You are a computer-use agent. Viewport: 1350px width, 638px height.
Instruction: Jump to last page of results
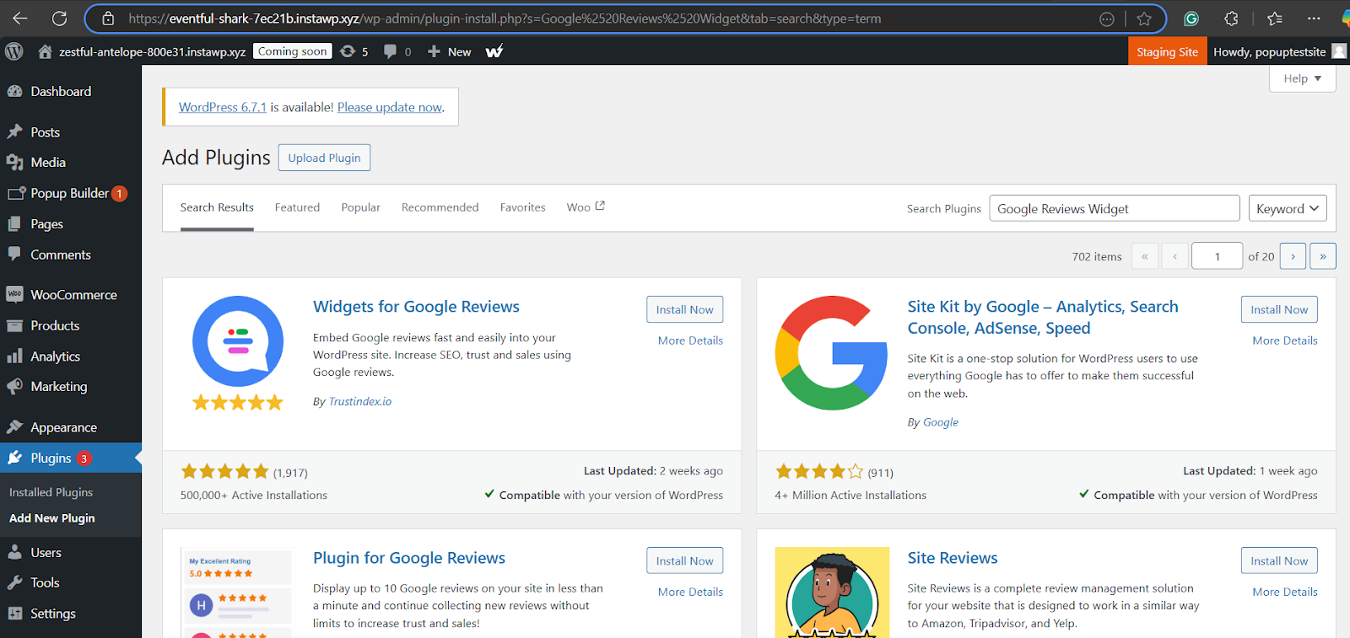[x=1323, y=256]
